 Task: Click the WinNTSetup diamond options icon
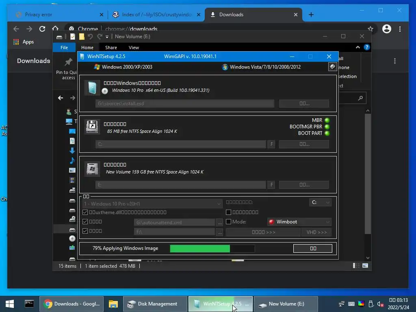point(332,67)
